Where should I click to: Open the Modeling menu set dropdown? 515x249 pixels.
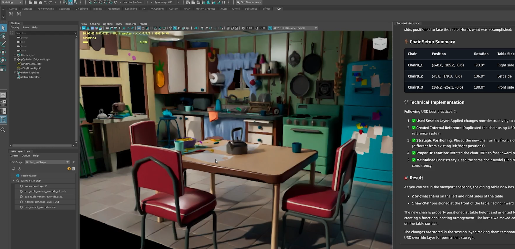[x=12, y=2]
